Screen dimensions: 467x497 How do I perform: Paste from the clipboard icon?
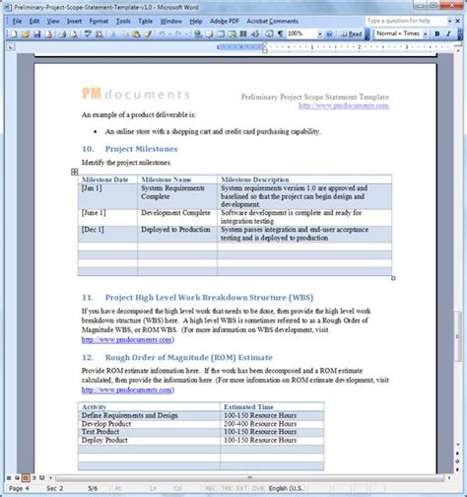[136, 34]
